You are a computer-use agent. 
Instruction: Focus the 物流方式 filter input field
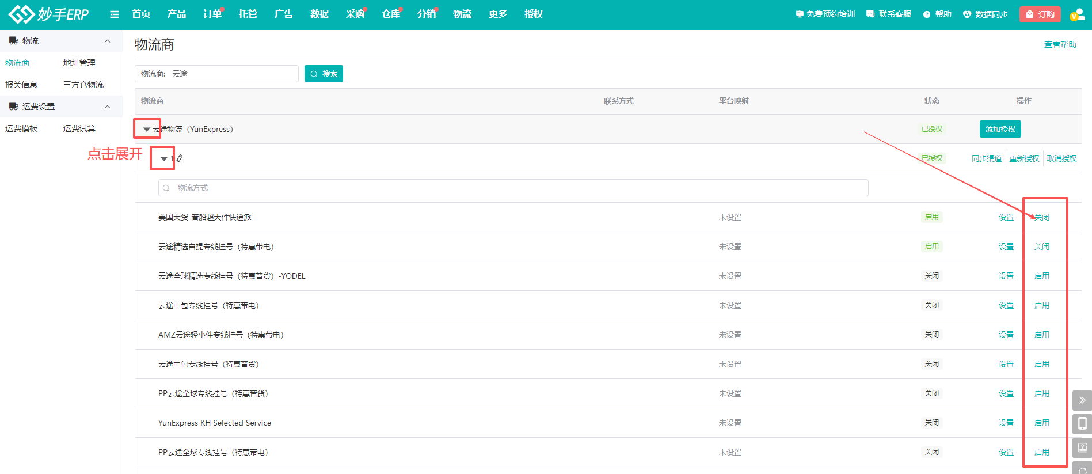click(x=513, y=188)
